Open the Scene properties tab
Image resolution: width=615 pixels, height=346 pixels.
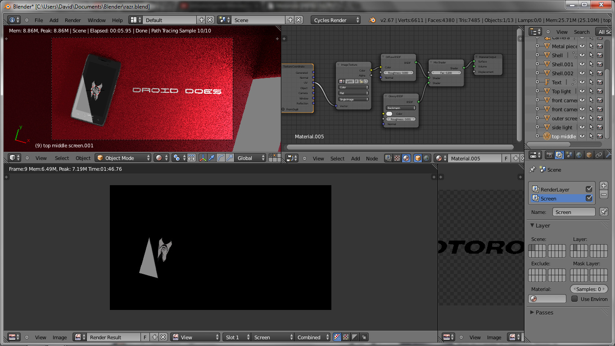pyautogui.click(x=569, y=155)
